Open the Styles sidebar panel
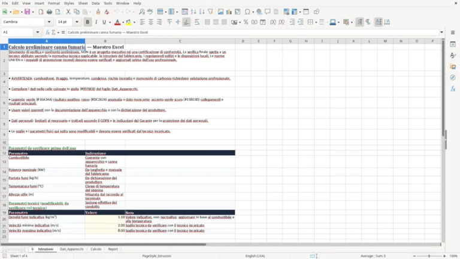Screen dimensions: 460x259 (x=453, y=55)
